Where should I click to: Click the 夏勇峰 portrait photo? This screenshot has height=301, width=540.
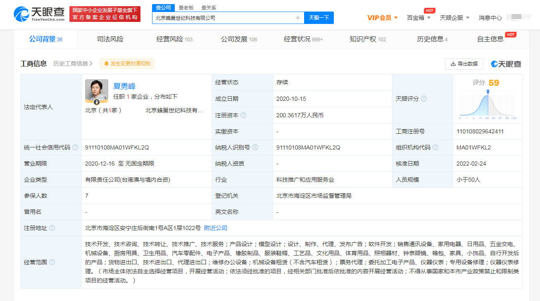(97, 91)
